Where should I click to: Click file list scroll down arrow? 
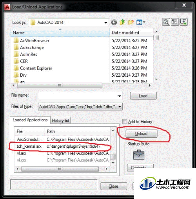(156, 79)
